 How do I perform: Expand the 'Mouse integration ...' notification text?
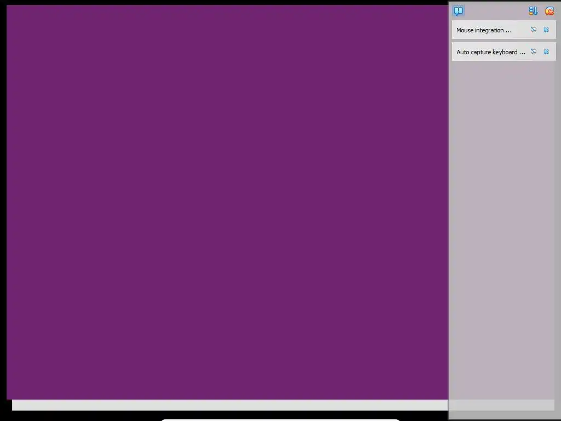[x=484, y=31]
